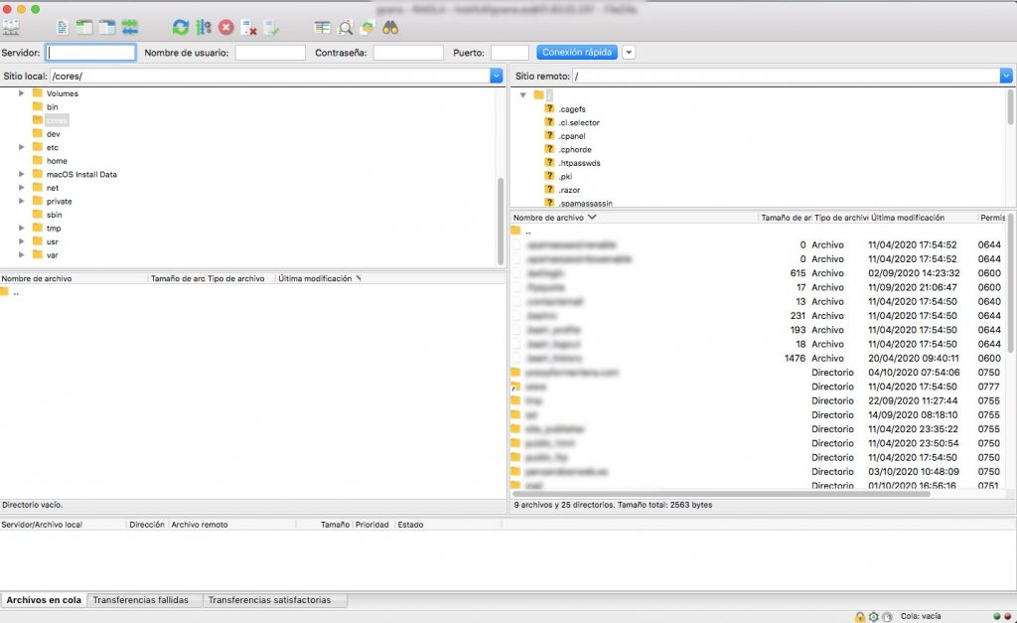1017x623 pixels.
Task: Select the dev folder in local tree
Action: [54, 134]
